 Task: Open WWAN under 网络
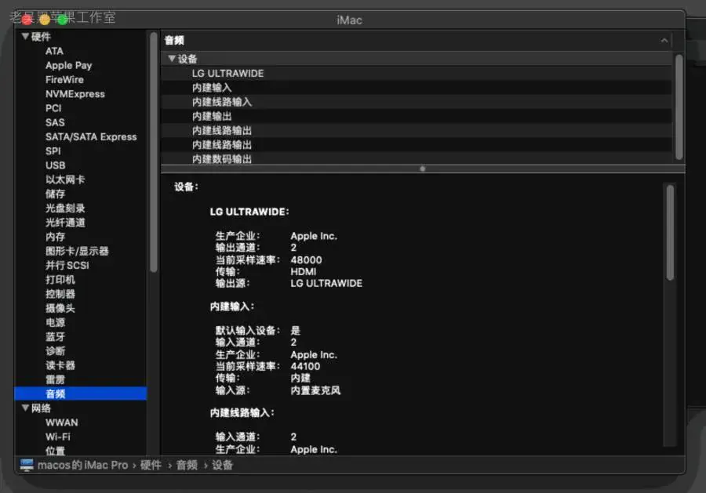coord(61,422)
